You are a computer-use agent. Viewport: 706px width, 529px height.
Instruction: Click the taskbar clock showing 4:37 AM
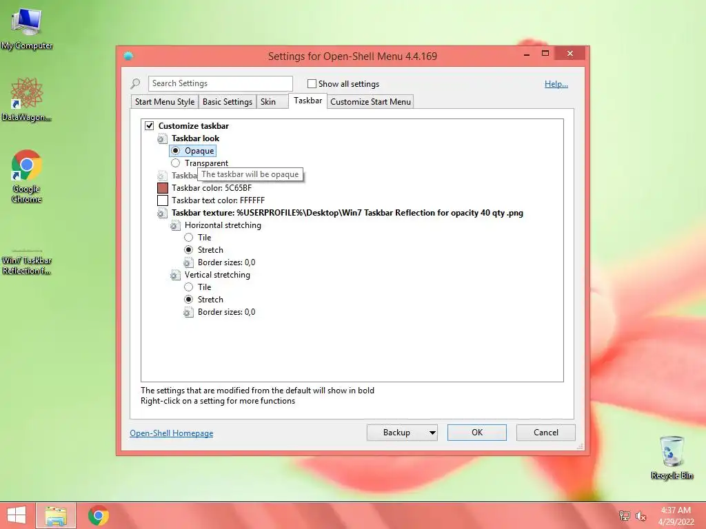tap(676, 516)
